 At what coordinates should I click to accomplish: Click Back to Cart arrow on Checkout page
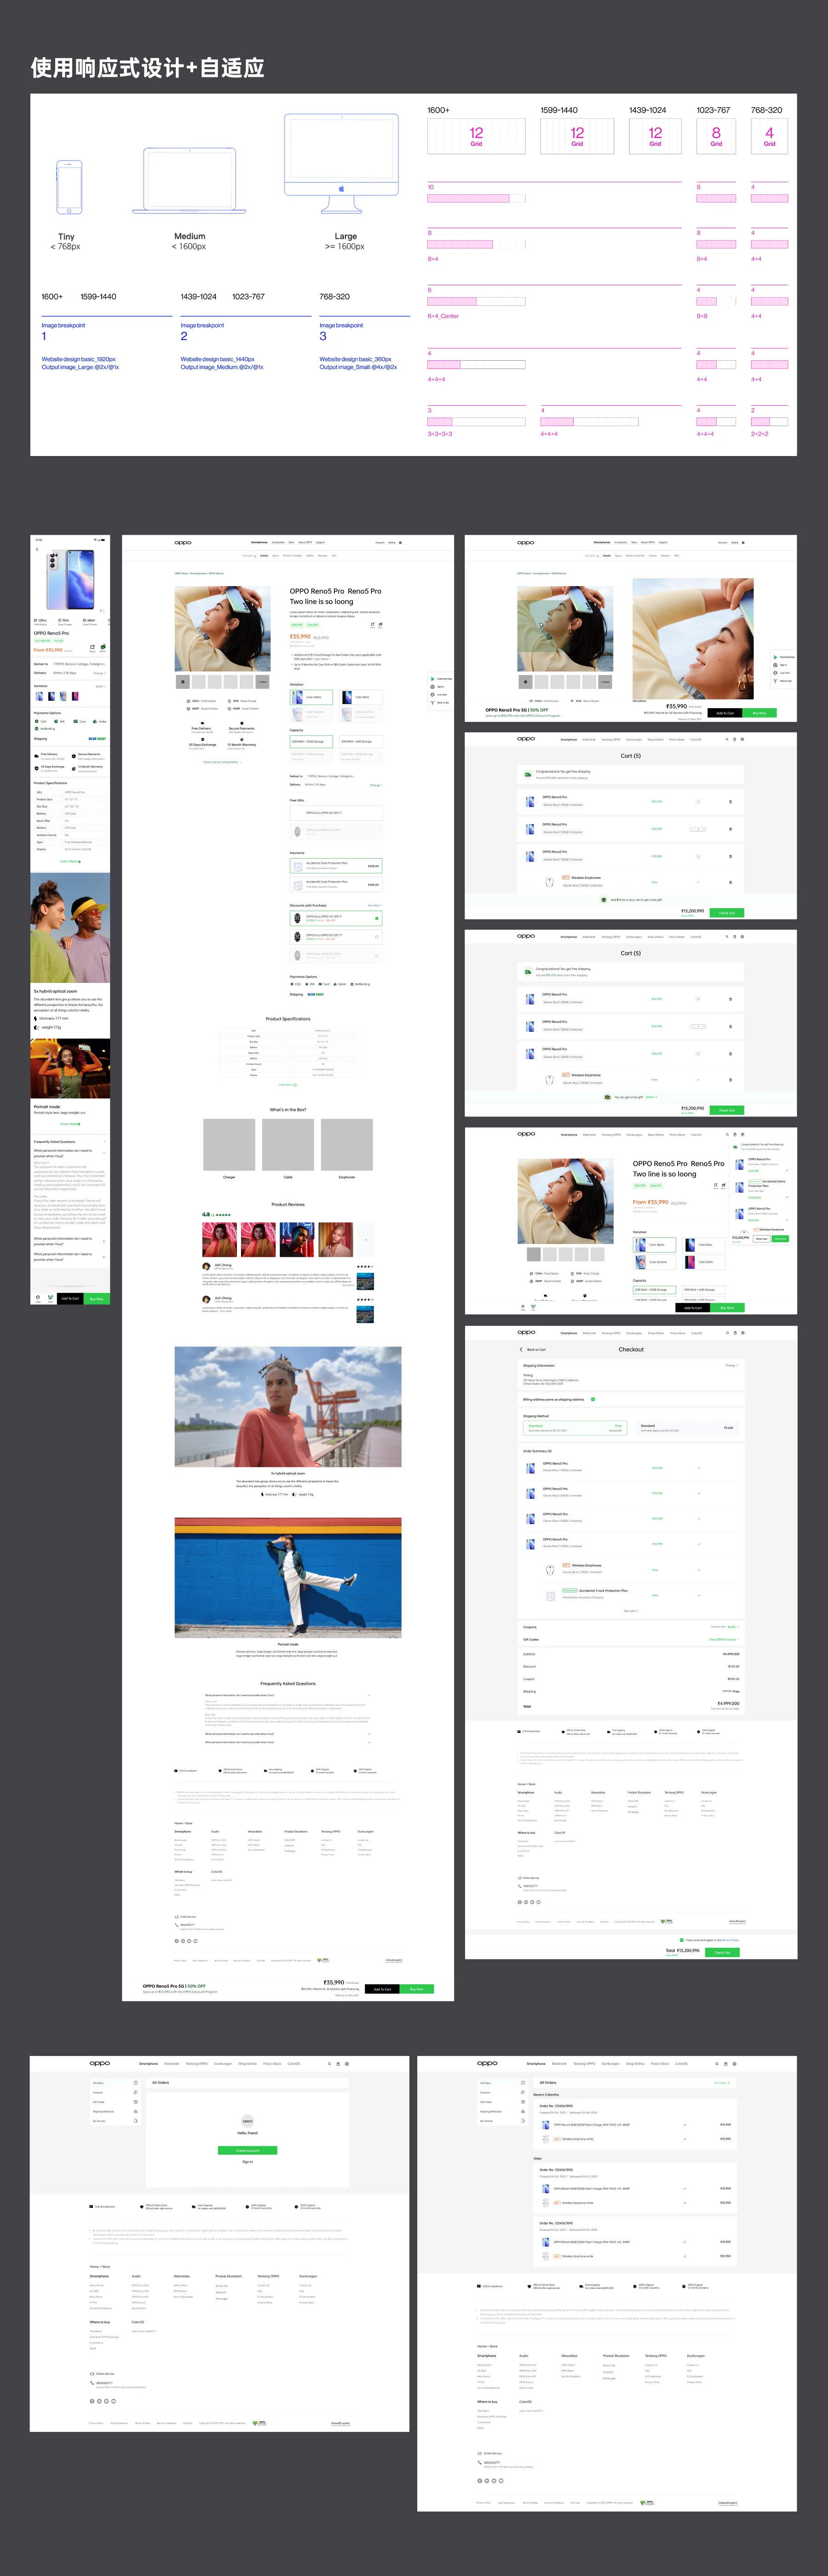tap(522, 1350)
